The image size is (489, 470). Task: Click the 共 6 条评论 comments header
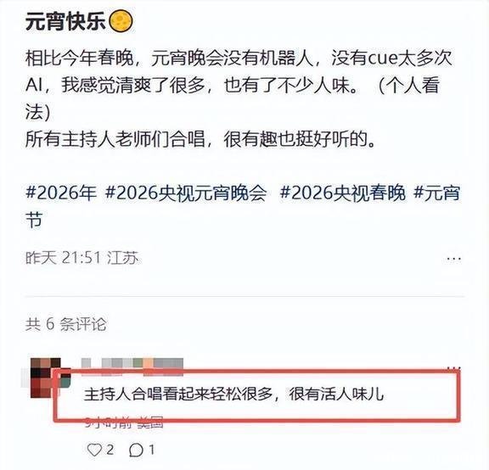point(66,324)
